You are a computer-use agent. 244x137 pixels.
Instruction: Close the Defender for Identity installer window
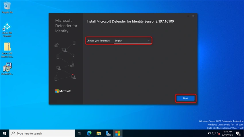(193, 16)
